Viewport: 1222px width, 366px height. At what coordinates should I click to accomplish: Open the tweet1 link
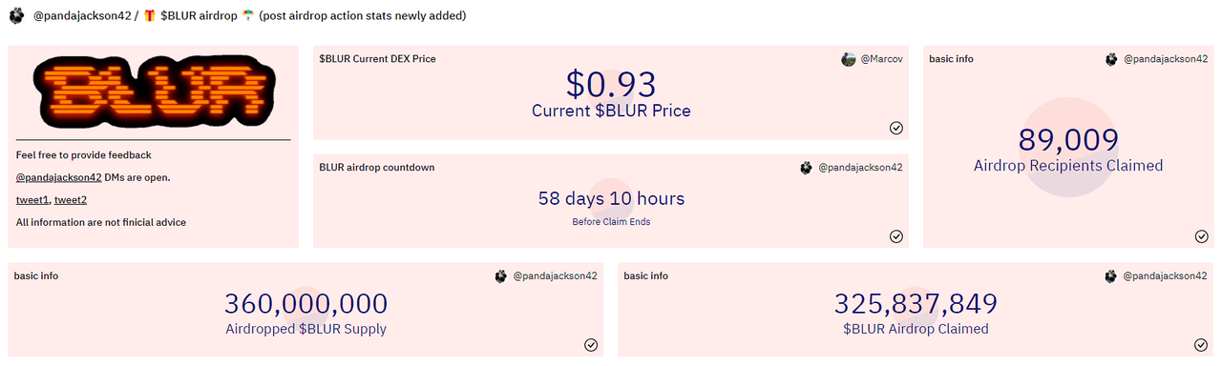coord(32,200)
